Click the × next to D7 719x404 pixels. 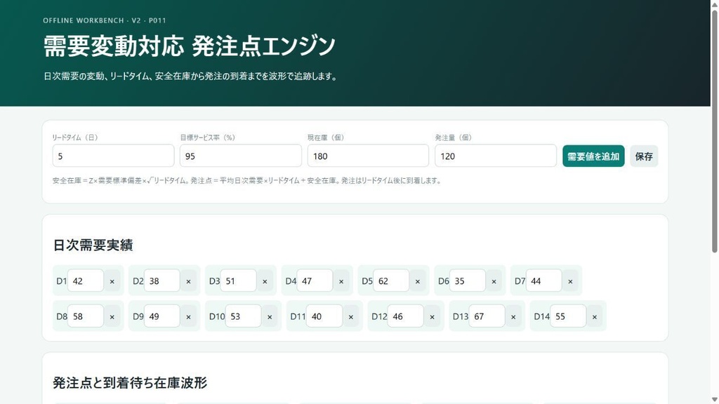click(570, 281)
